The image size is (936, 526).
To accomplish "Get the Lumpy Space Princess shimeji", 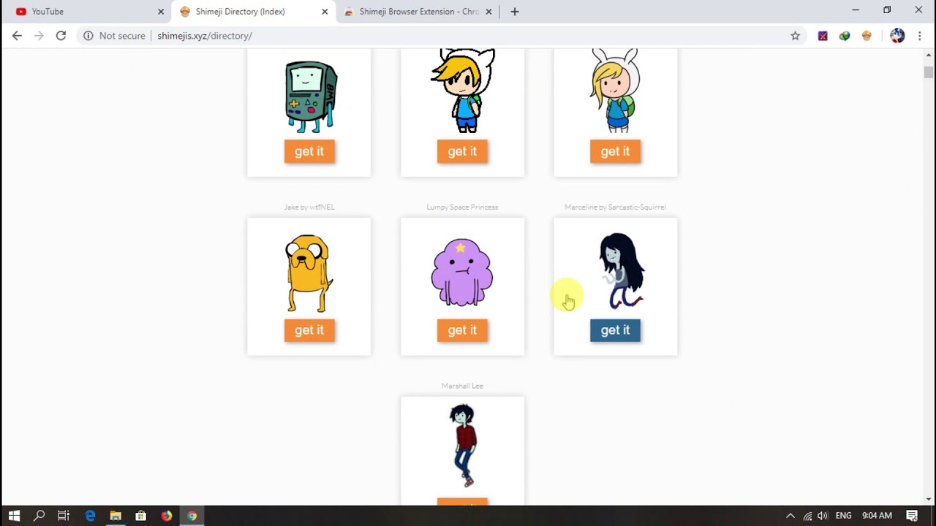I will [462, 330].
